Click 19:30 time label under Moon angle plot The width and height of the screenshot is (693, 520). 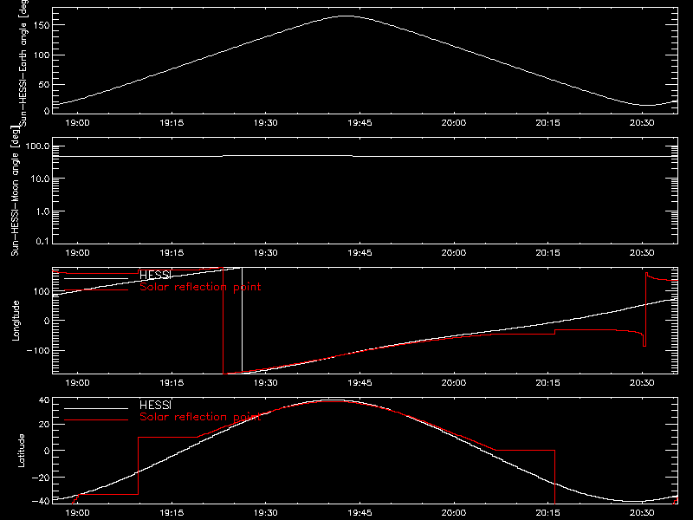[266, 253]
